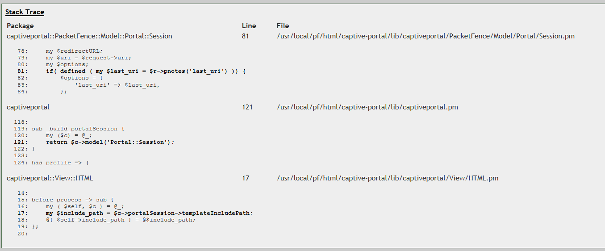Viewport: 605px width, 251px height.
Task: Click the 'sub _build_portalSession' code line
Action: pos(78,129)
